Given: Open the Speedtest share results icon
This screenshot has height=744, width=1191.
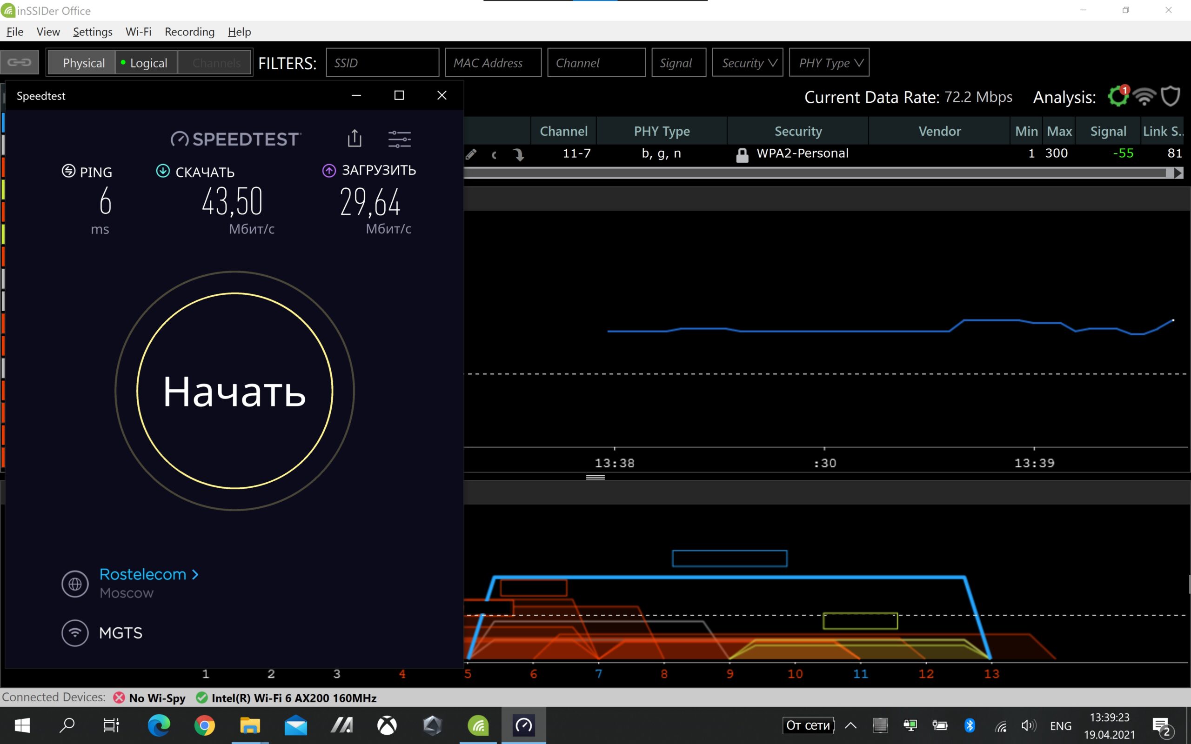Looking at the screenshot, I should click(355, 138).
